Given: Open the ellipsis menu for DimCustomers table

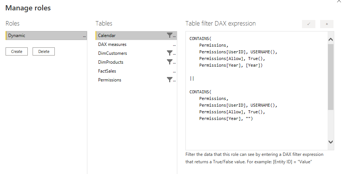Looking at the screenshot, I should click(x=174, y=54).
